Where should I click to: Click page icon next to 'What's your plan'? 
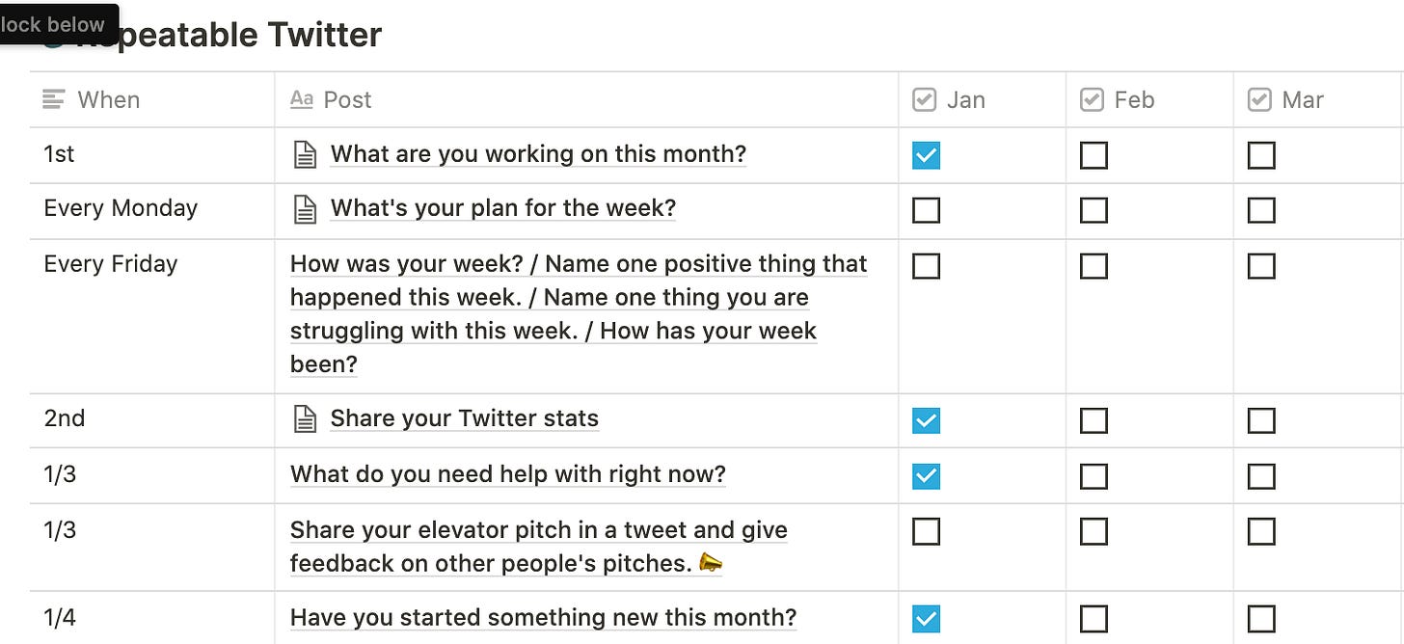click(x=305, y=209)
